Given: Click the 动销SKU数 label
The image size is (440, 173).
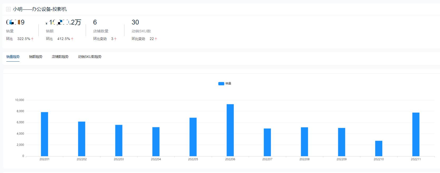Looking at the screenshot, I should (141, 31).
